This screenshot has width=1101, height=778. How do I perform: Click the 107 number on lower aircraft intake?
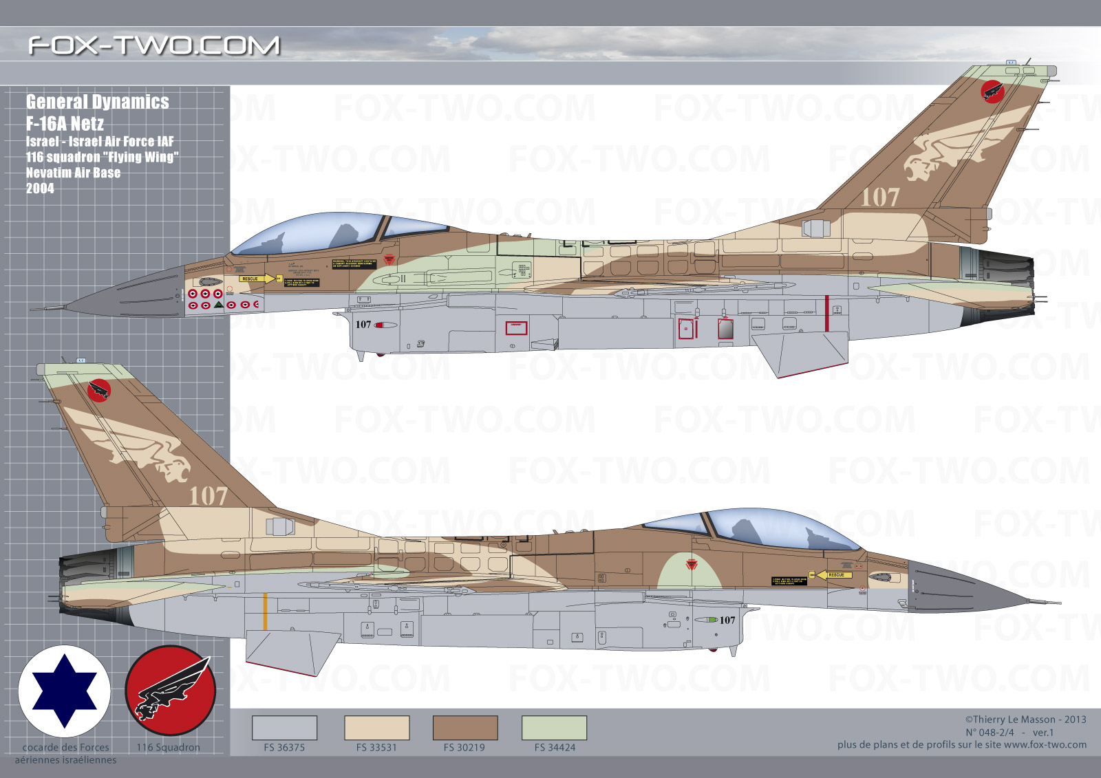pyautogui.click(x=727, y=620)
